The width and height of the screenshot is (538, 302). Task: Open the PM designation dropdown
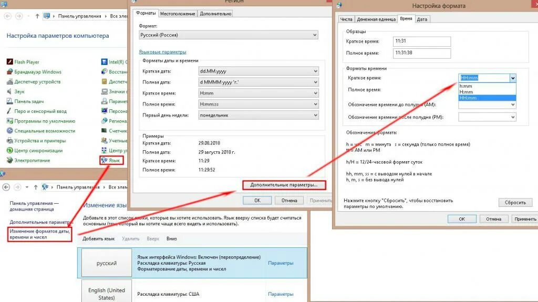pos(487,117)
